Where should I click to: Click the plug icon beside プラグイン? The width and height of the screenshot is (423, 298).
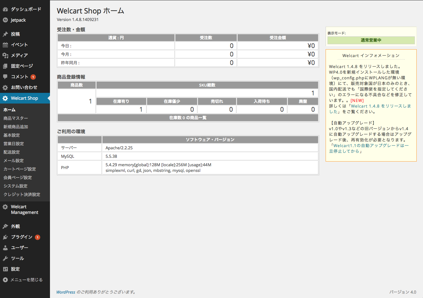point(5,237)
